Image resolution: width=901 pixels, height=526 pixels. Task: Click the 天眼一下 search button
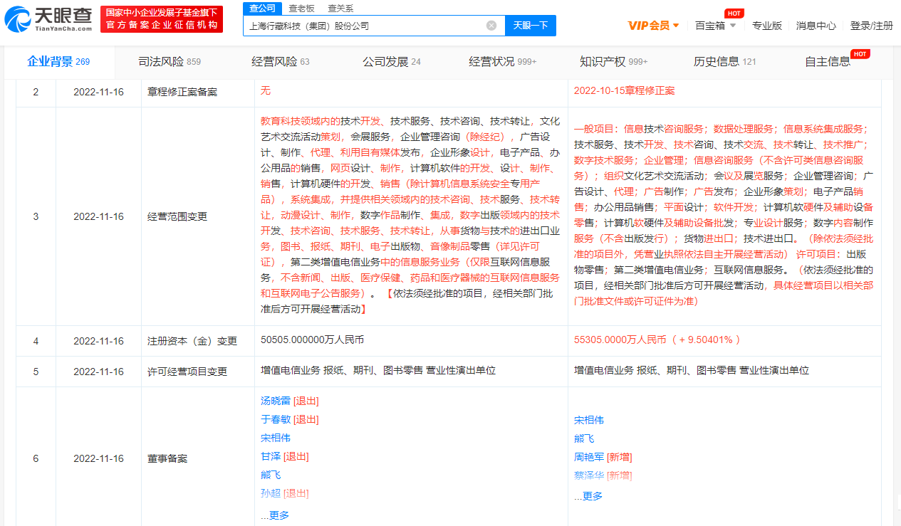click(531, 26)
